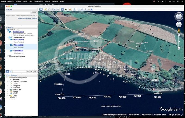Viewport: 185px width, 118px height.
Task: Expand the Point Features tree node
Action: [9, 39]
